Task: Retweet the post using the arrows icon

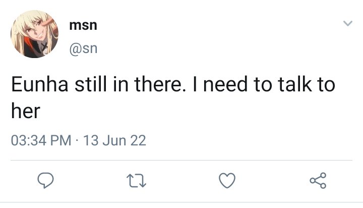Action: coord(136,181)
